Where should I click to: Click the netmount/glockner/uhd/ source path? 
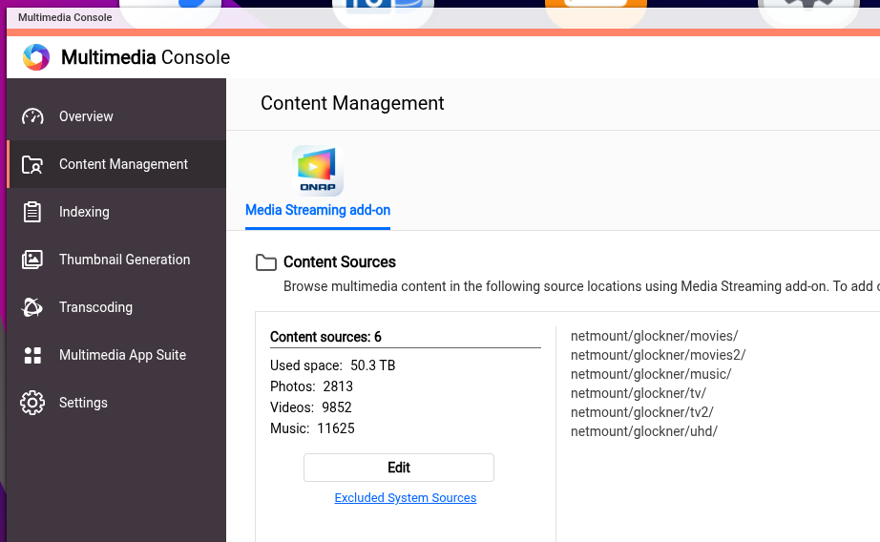point(643,431)
